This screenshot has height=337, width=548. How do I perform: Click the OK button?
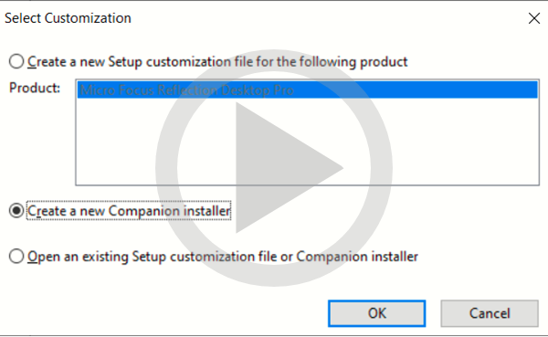376,313
